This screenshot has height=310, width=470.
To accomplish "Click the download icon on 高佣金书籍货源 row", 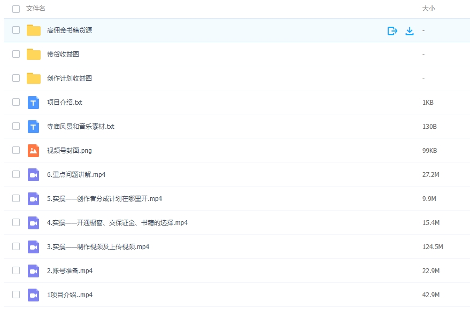I will click(x=409, y=30).
